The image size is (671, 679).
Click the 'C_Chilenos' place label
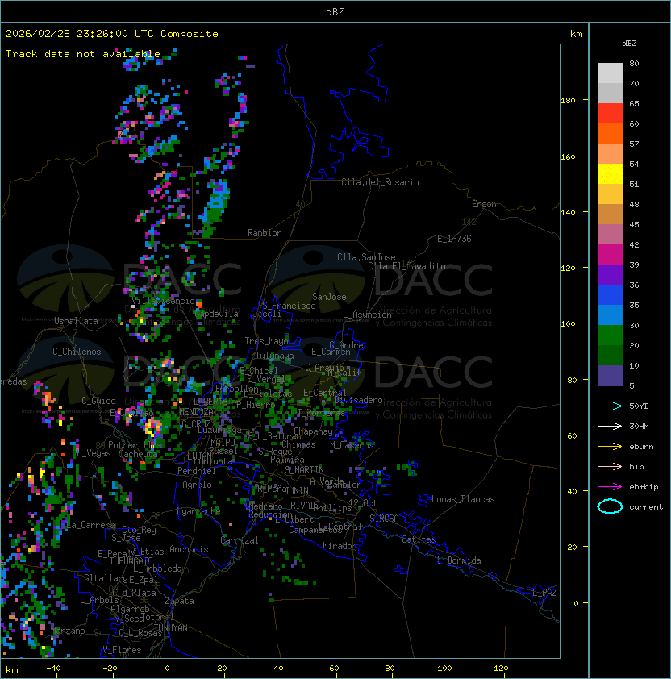[x=77, y=352]
